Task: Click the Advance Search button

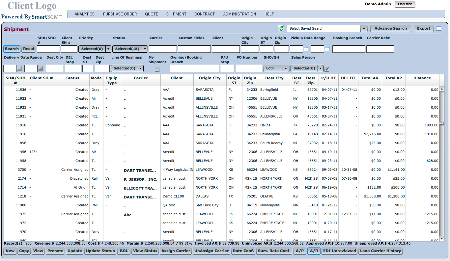Action: (390, 28)
